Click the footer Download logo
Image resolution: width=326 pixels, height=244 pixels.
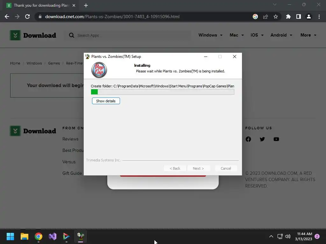[x=33, y=131]
